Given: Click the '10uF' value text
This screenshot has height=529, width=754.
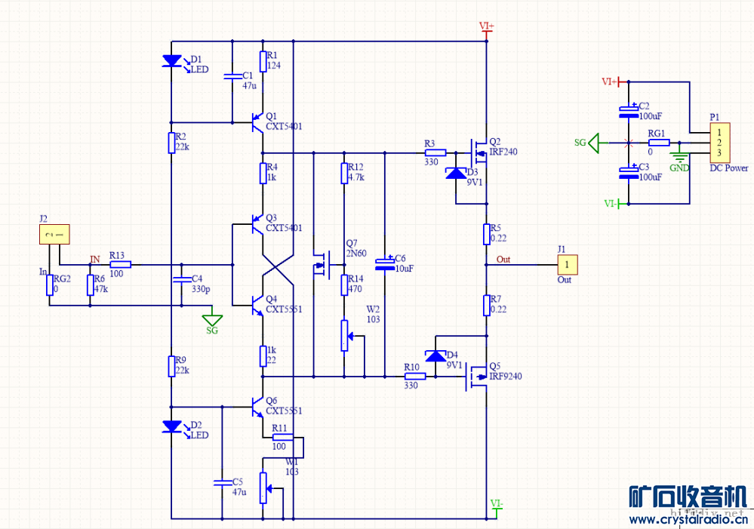Looking at the screenshot, I should [404, 269].
